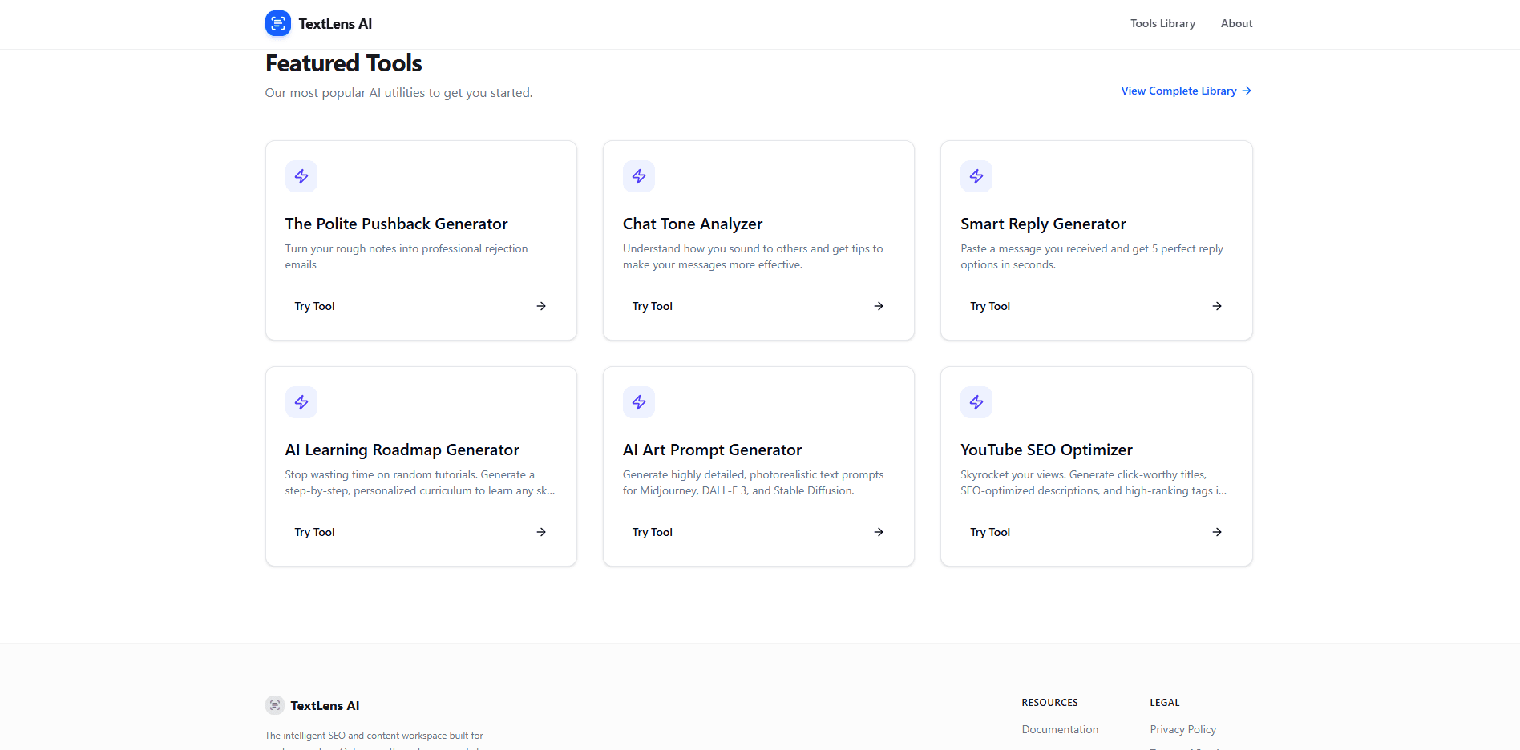Open the Tools Library menu item
The width and height of the screenshot is (1520, 750).
[x=1162, y=23]
